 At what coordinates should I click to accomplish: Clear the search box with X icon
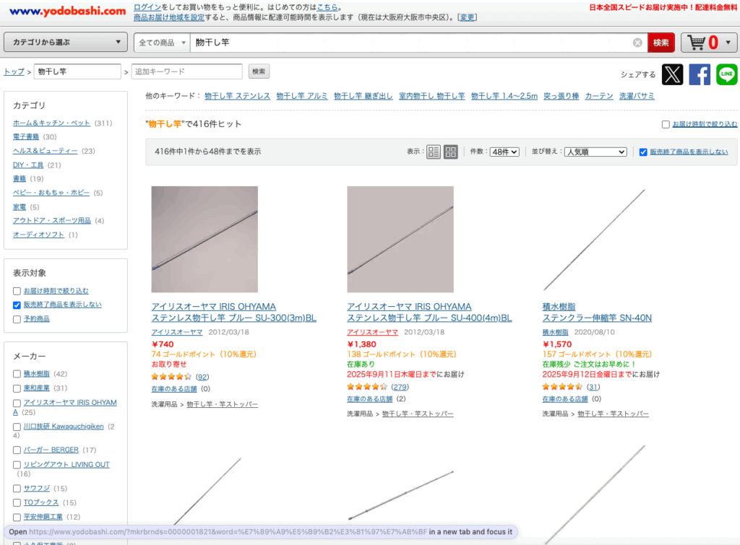(x=637, y=43)
